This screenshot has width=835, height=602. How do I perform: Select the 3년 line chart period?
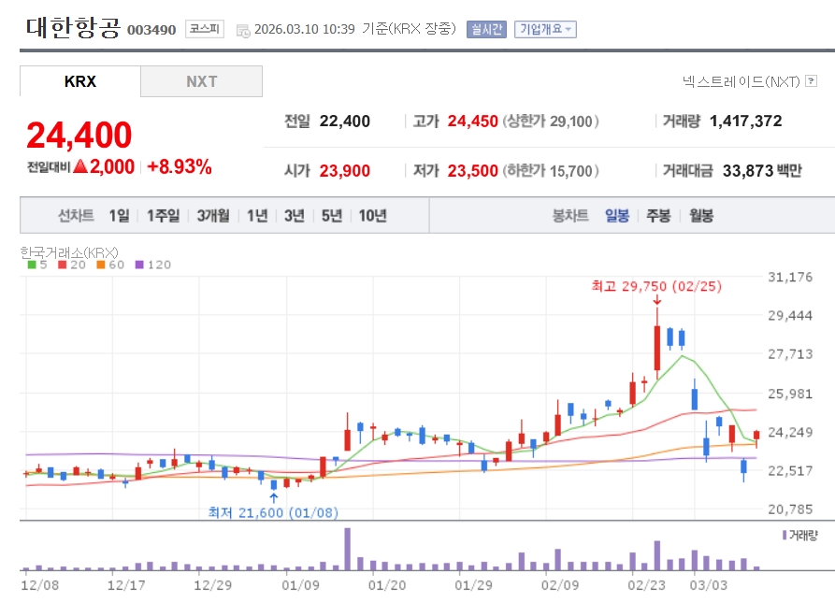pyautogui.click(x=294, y=216)
